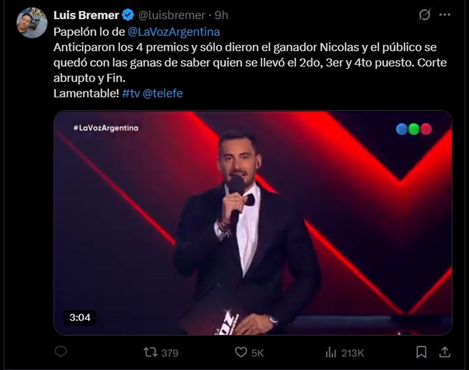
Task: Click the Grok circle-slash icon
Action: 425,15
